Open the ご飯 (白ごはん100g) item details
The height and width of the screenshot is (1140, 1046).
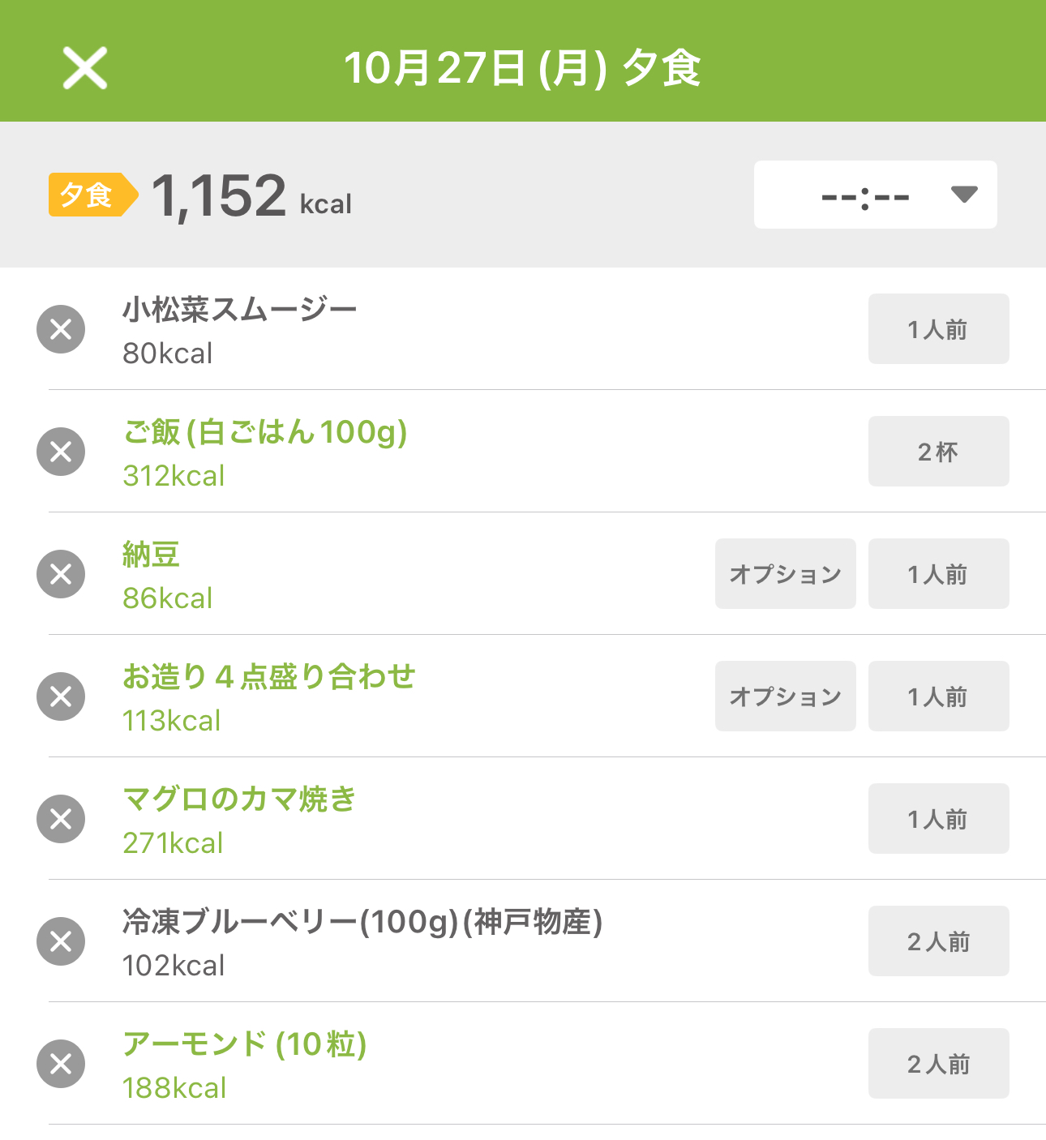264,452
